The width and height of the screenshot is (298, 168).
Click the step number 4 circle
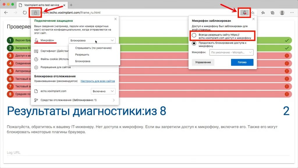[x=10, y=63]
